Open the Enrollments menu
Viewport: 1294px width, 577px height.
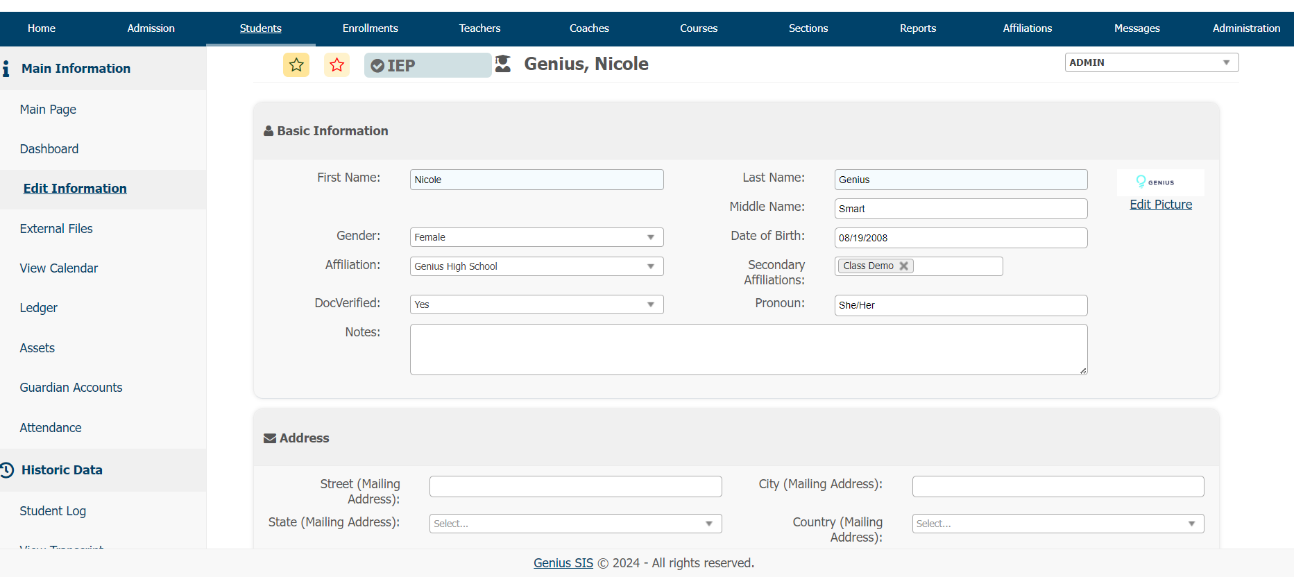click(x=370, y=28)
